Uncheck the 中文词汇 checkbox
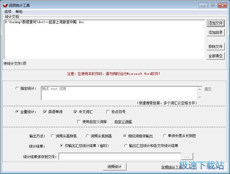The width and height of the screenshot is (230, 174). [75, 112]
